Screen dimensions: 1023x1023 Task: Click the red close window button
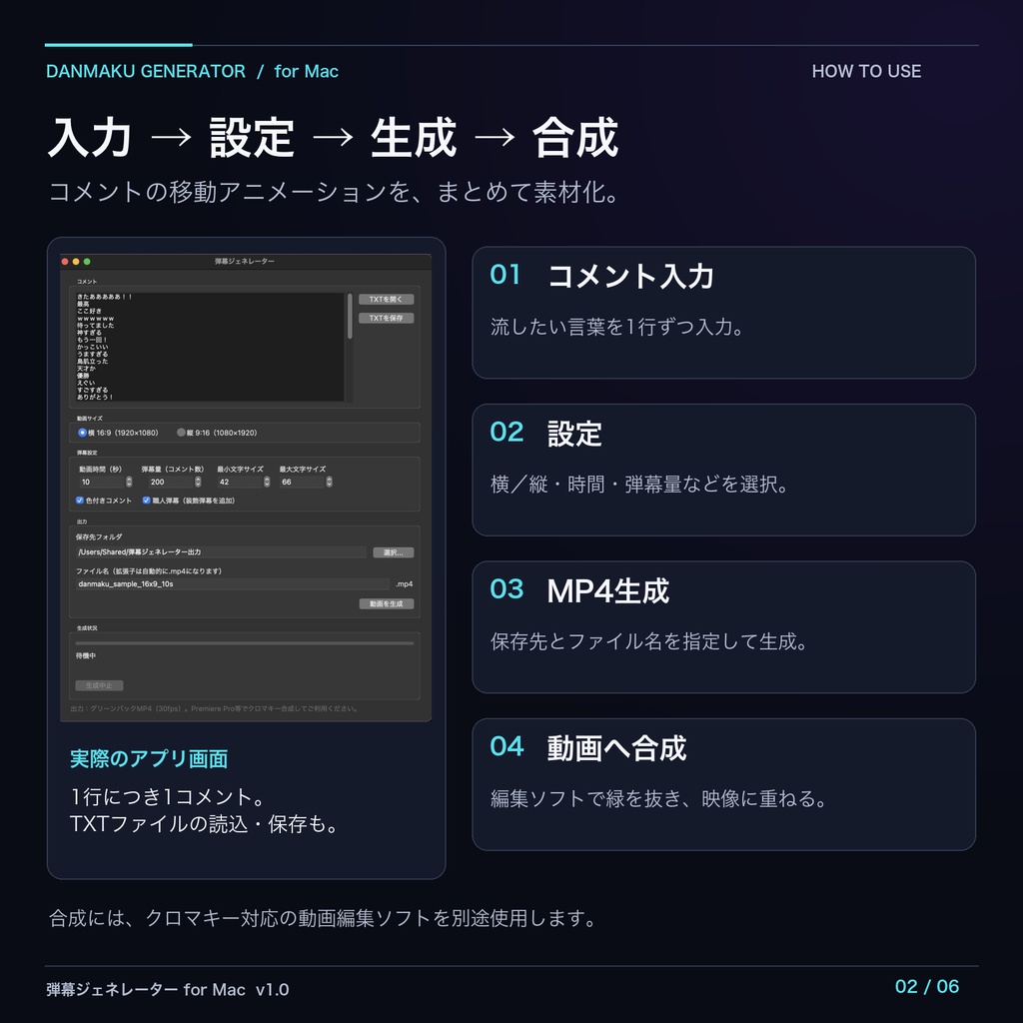pyautogui.click(x=65, y=262)
